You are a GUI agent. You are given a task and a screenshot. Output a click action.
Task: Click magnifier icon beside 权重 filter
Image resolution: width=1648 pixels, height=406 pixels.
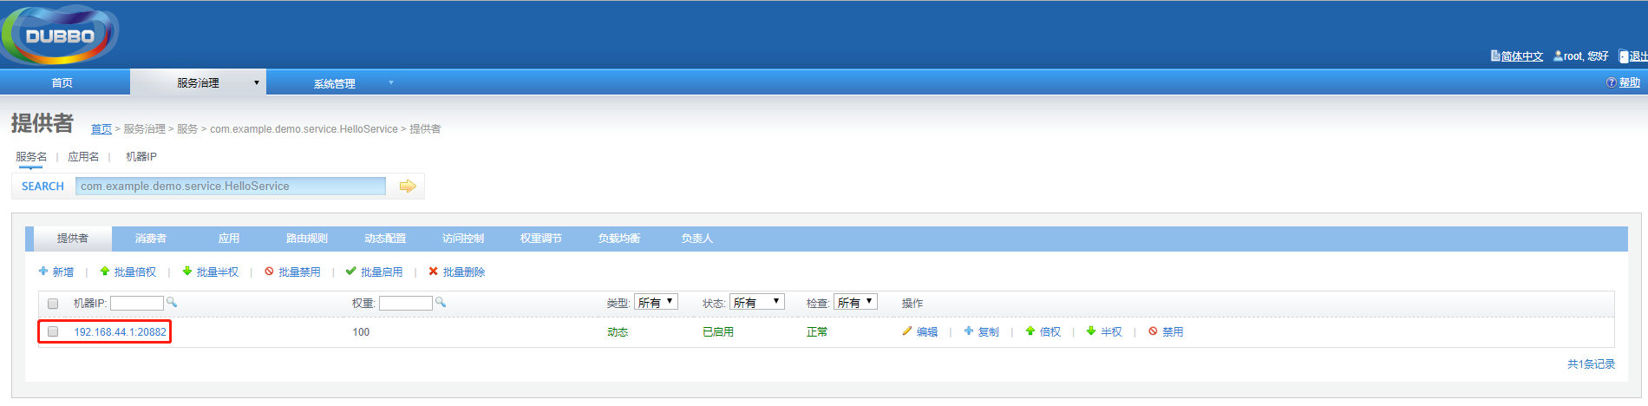tap(441, 302)
